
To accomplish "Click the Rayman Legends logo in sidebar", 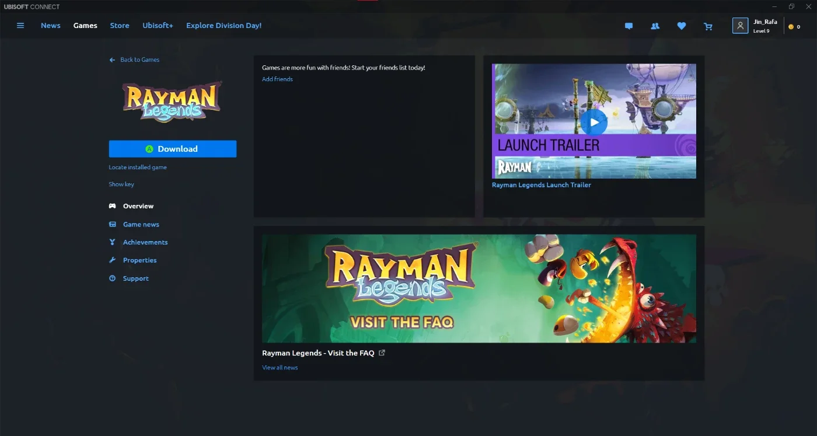I will tap(172, 102).
